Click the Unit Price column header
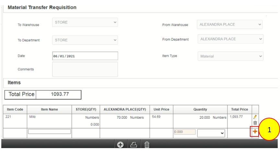Viewport: 280px width, 151px height. 161,110
